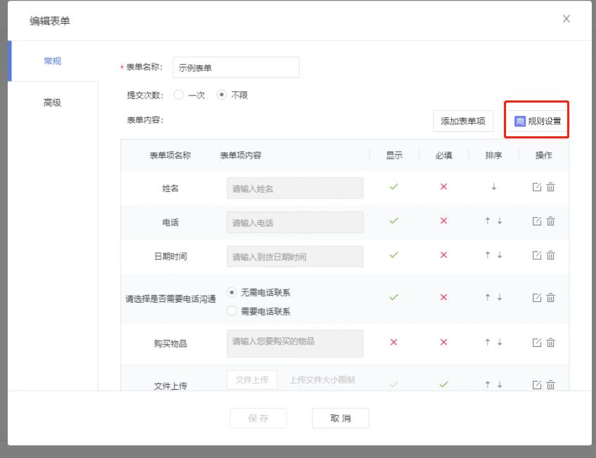The image size is (596, 458).
Task: Click the 表单项名称 column header
Action: click(x=170, y=155)
